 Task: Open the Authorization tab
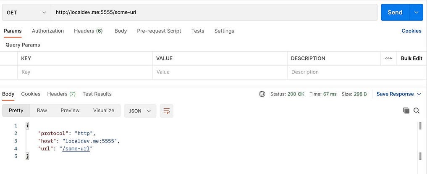point(48,31)
